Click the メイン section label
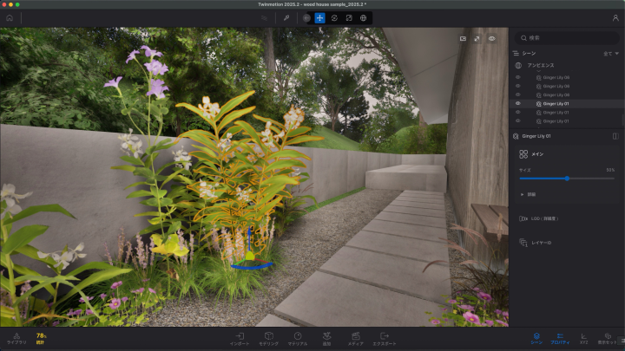This screenshot has width=625, height=351. click(537, 154)
